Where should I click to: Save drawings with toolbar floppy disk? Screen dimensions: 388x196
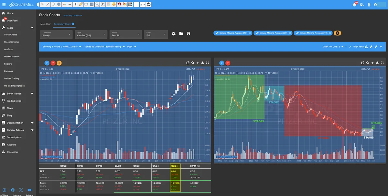coord(130,4)
